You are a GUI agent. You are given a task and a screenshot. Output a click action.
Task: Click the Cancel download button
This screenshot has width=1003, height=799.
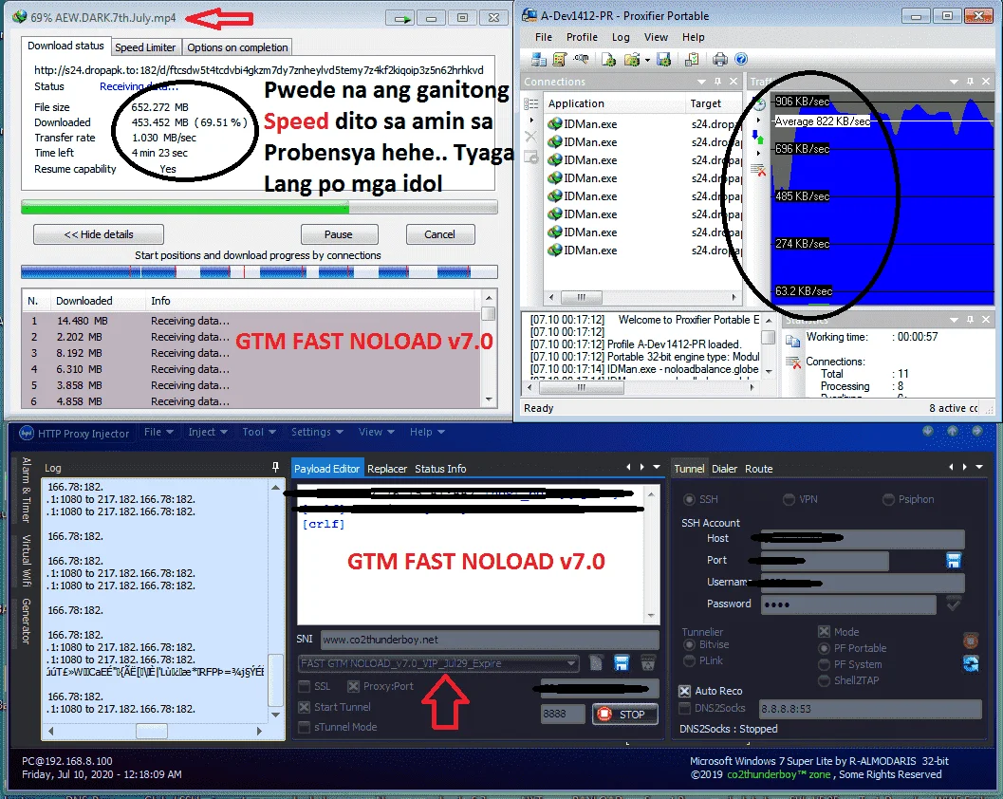(440, 234)
